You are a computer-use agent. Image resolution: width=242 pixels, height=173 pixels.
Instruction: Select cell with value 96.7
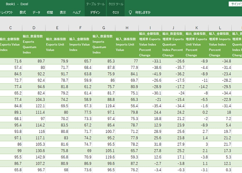[x=34, y=170]
